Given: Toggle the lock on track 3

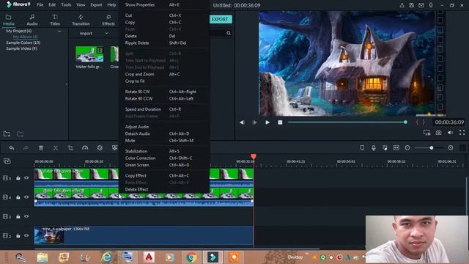Looking at the screenshot, I should click(18, 216).
